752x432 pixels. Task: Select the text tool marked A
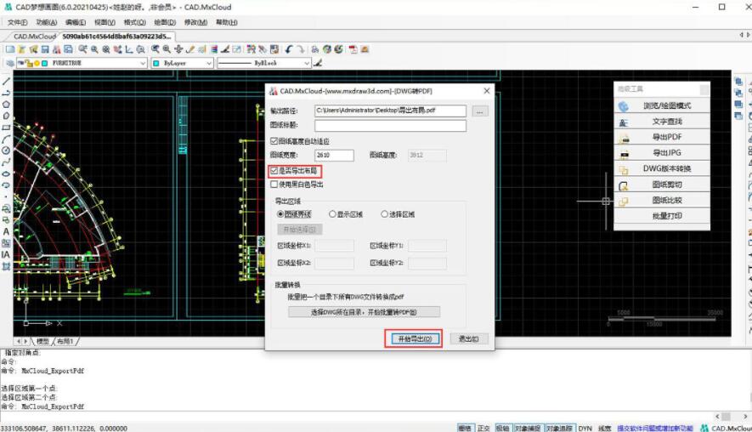(x=6, y=231)
